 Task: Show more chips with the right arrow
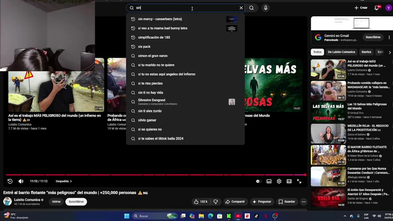(x=390, y=52)
